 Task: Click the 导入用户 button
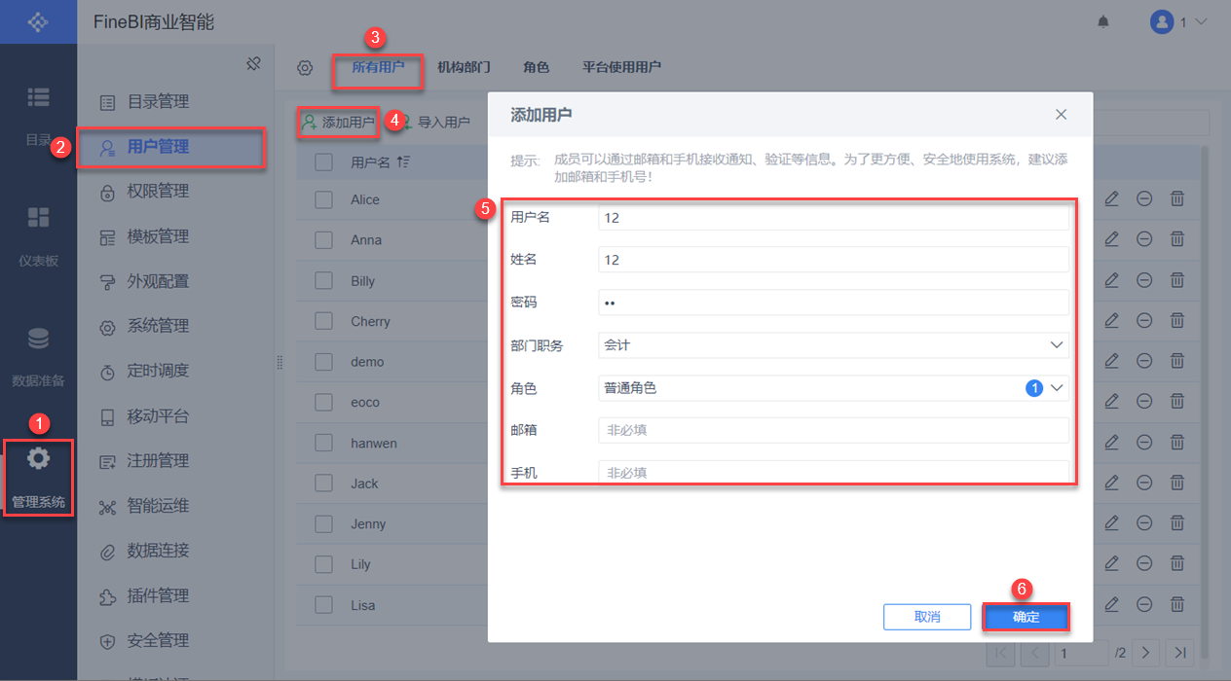(x=434, y=123)
